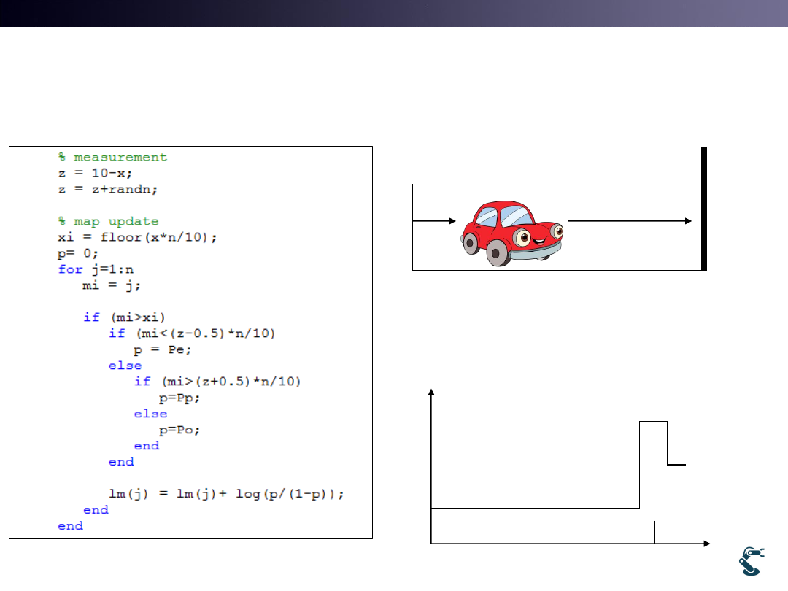Click the '% measurement' comment line

112,157
